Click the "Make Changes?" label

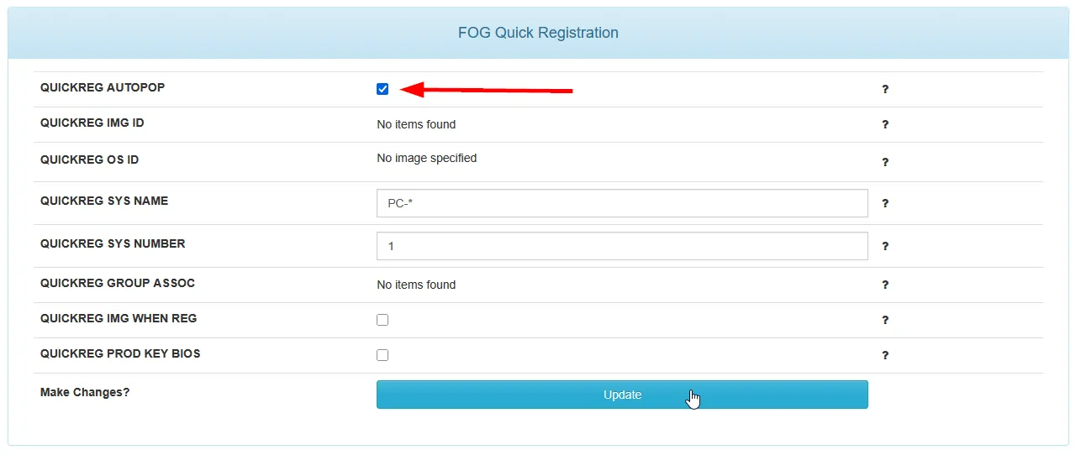85,392
